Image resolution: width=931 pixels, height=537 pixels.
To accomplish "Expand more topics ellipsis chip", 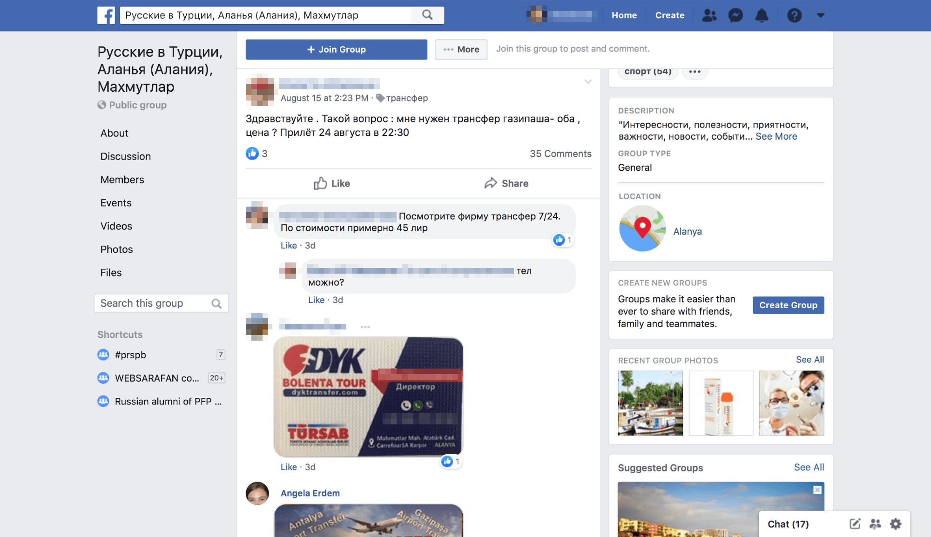I will click(695, 72).
